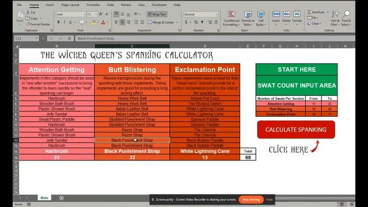
Task: Apply Comma Style number format
Action: (x=202, y=22)
